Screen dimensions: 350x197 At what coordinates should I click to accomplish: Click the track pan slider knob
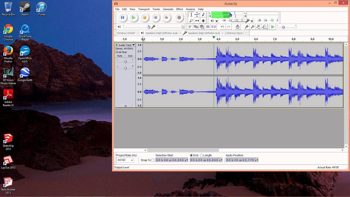125,68
